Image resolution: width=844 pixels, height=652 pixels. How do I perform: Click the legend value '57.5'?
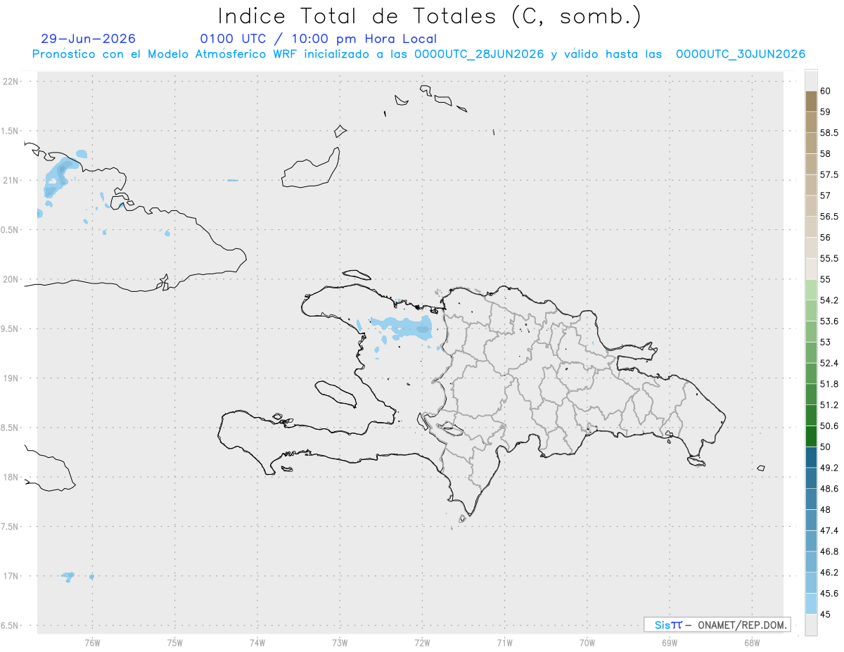[x=829, y=174]
